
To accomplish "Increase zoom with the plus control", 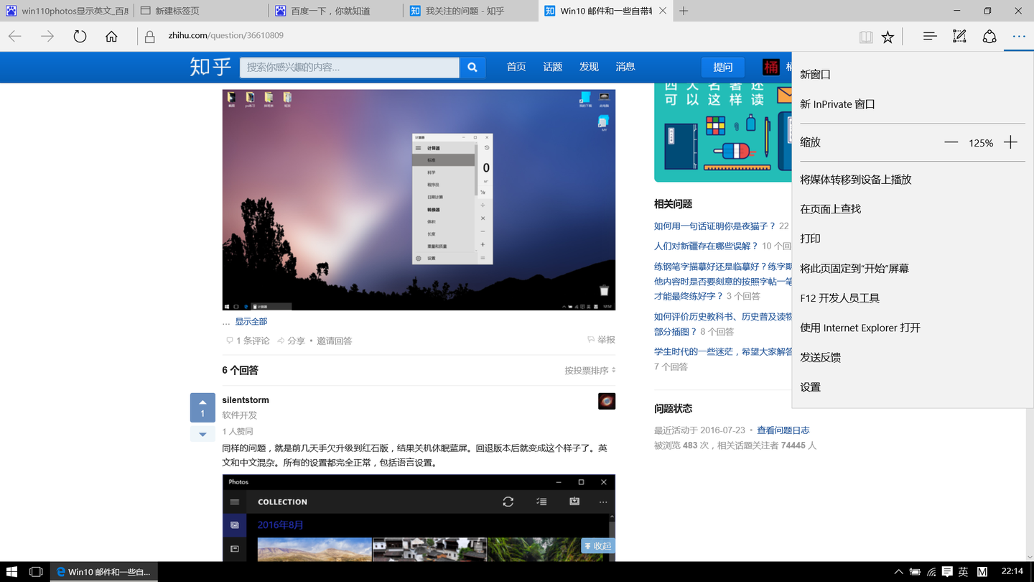I will click(x=1010, y=142).
